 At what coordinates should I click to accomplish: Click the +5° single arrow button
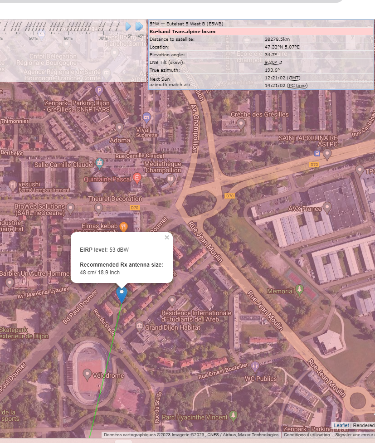[x=128, y=27]
